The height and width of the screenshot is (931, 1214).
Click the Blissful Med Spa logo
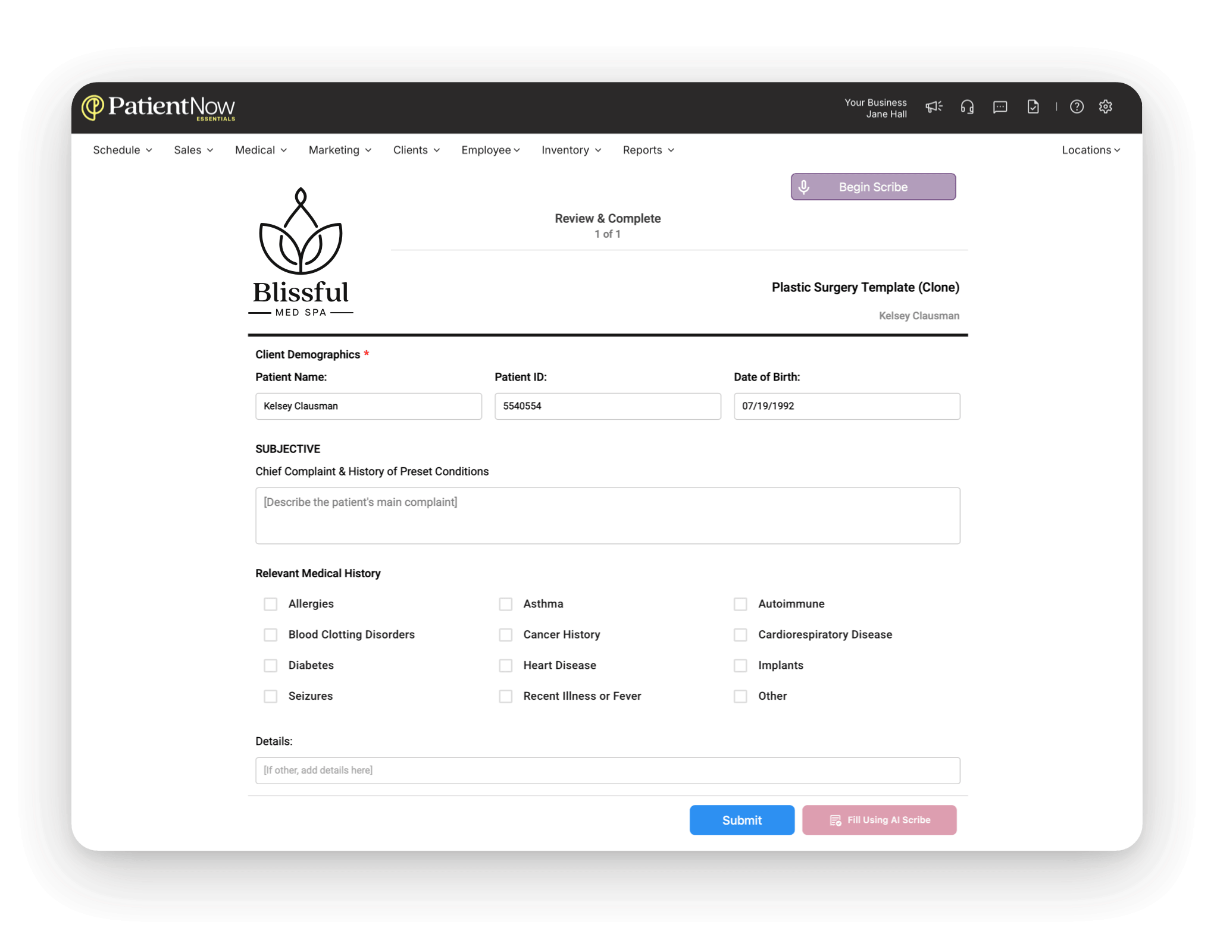301,252
